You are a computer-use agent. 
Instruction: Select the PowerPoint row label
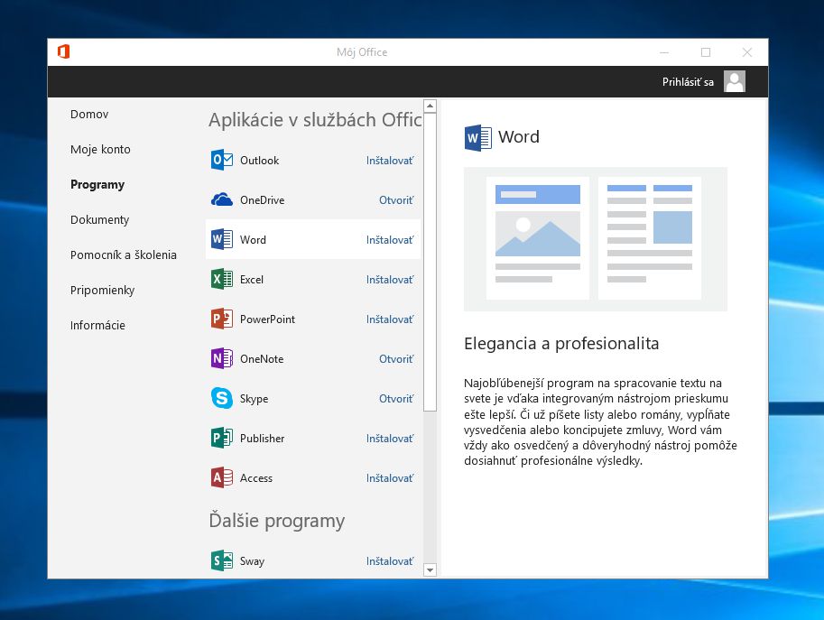(x=267, y=319)
